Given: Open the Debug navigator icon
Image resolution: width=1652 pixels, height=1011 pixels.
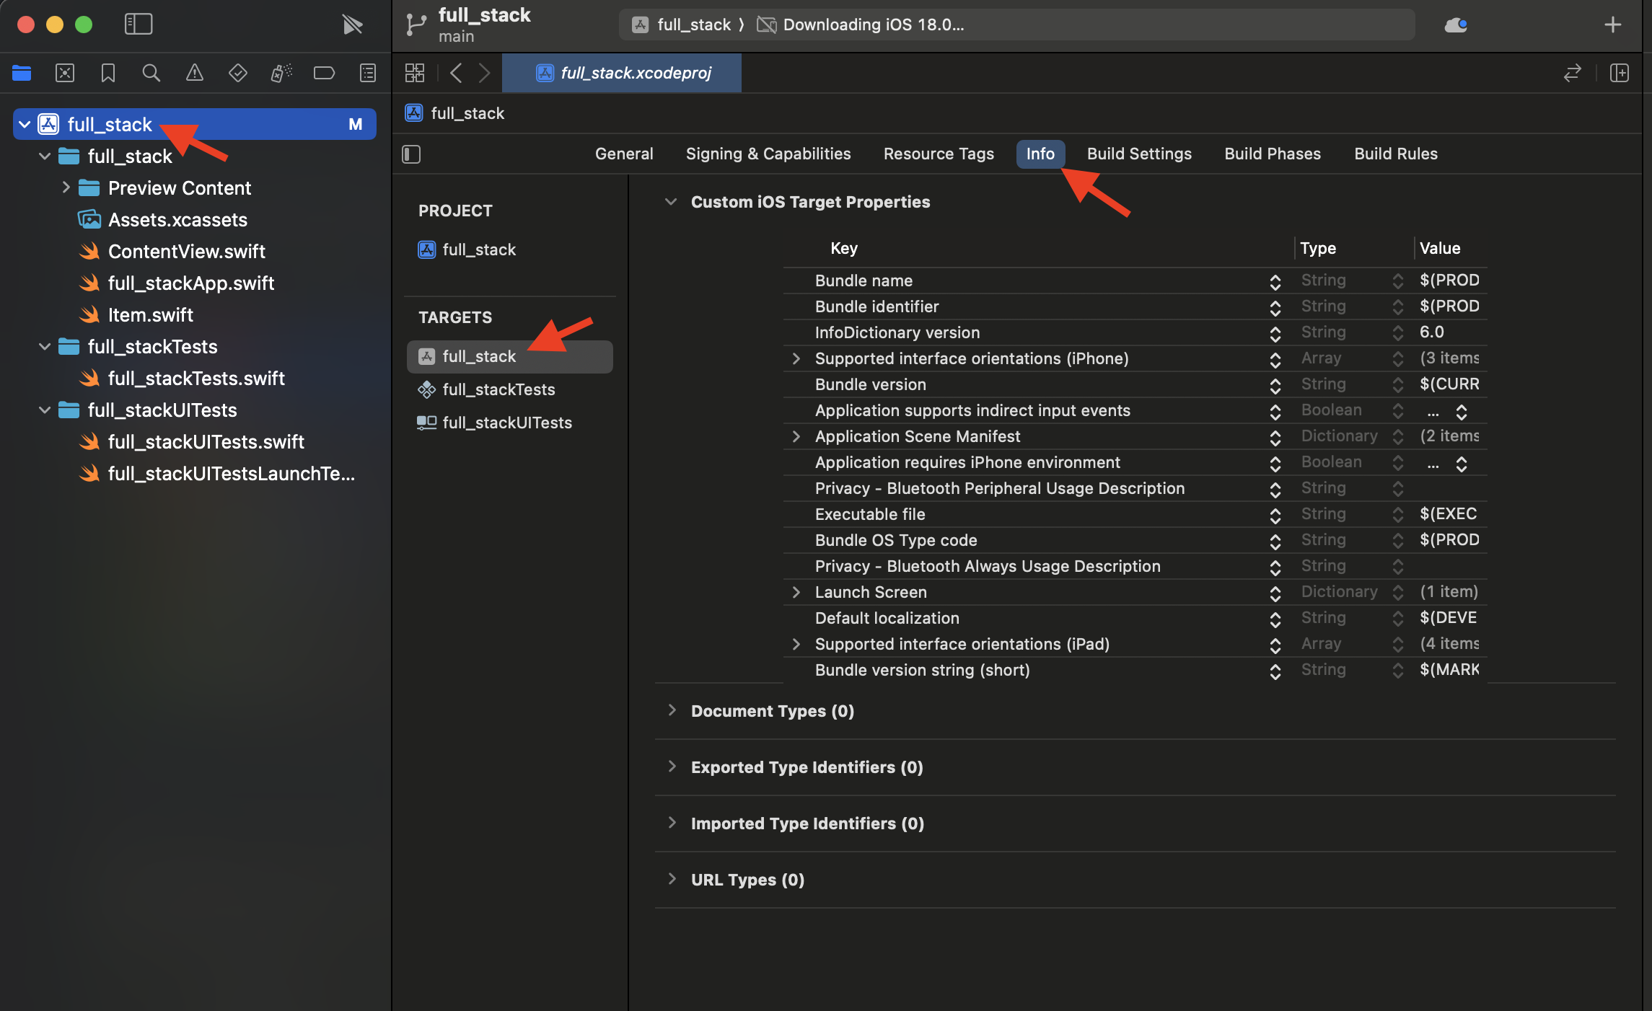Looking at the screenshot, I should (x=281, y=73).
